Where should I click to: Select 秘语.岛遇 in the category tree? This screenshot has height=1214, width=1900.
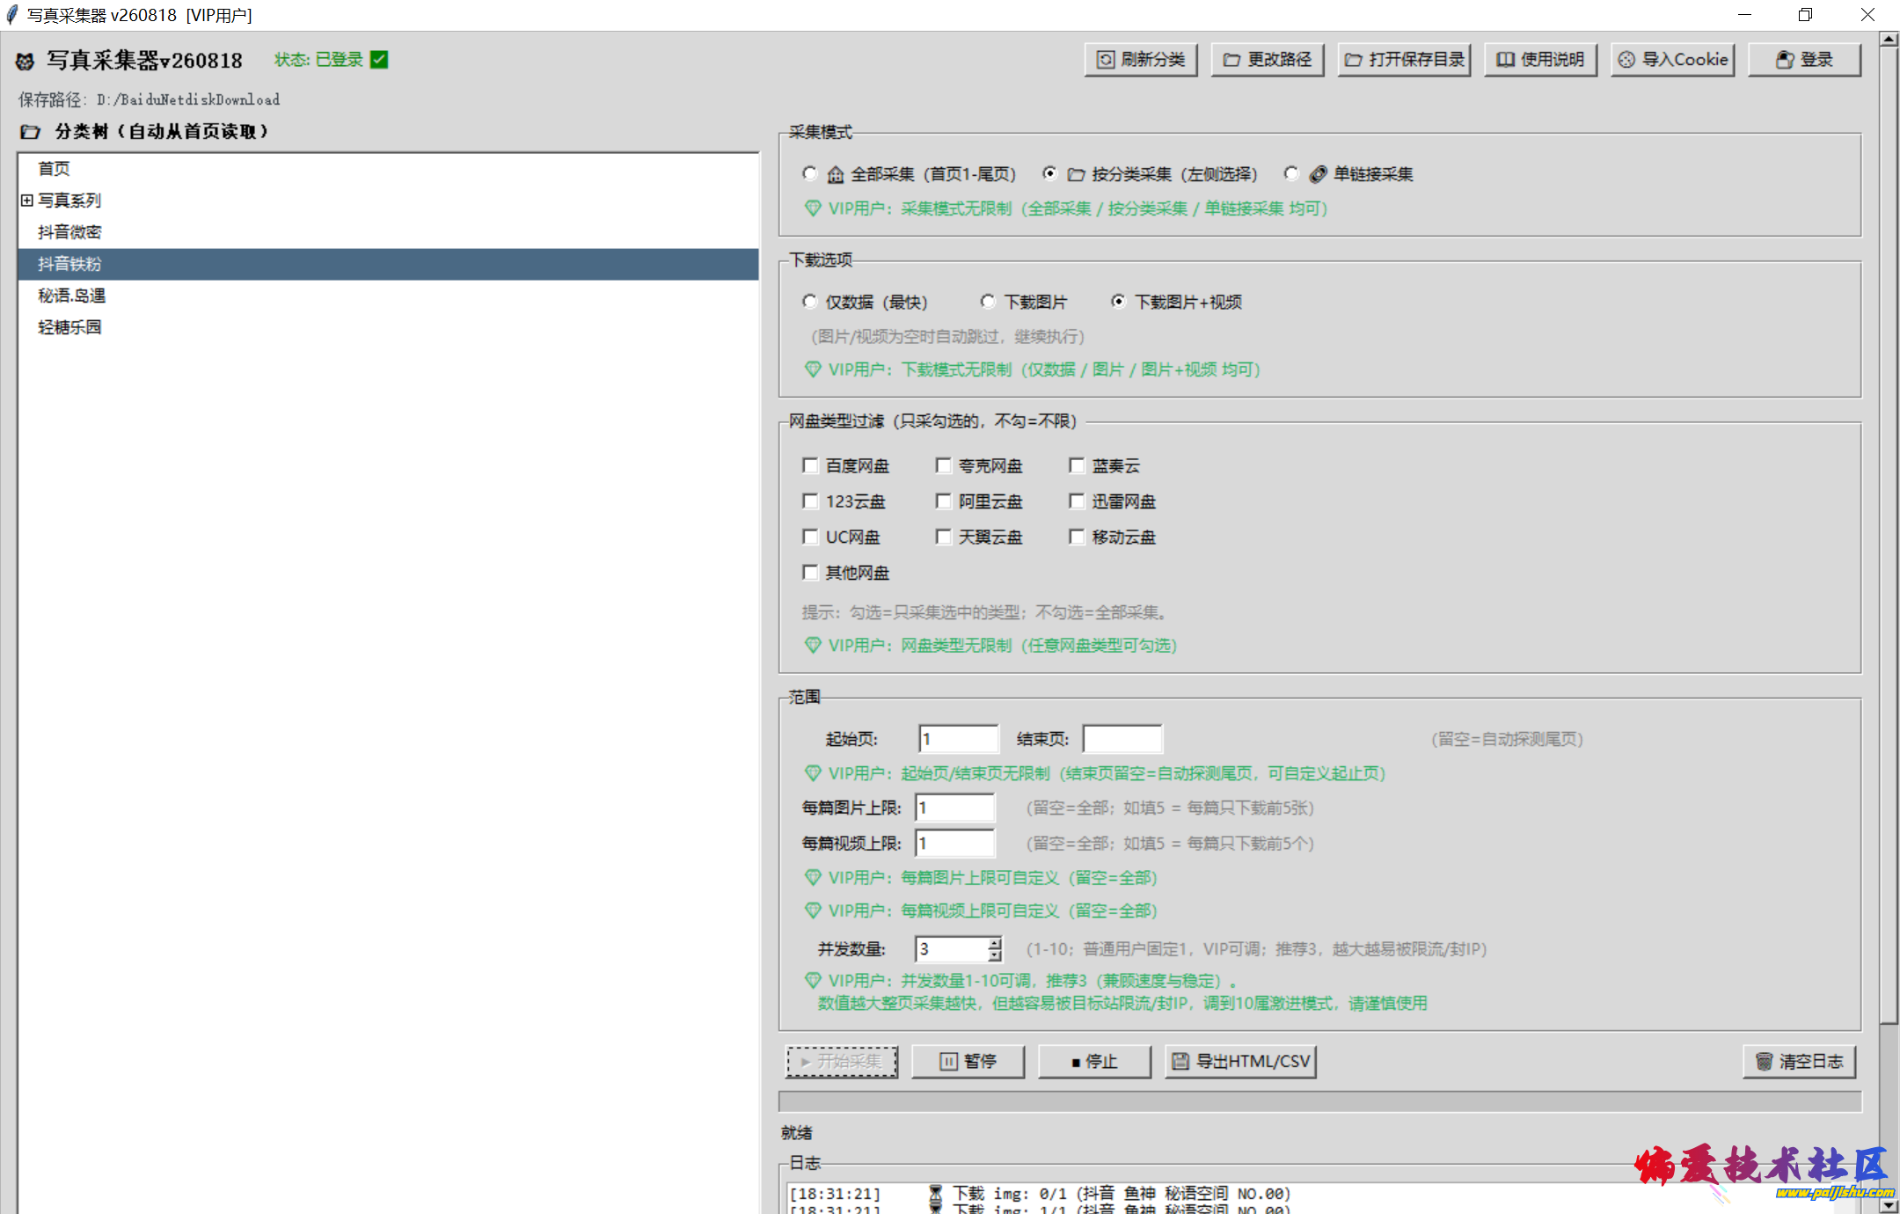pos(71,296)
